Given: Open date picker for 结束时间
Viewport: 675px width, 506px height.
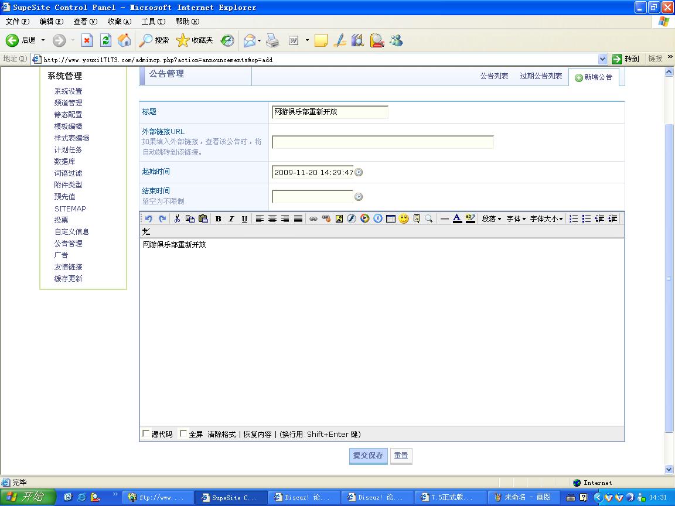Looking at the screenshot, I should tap(359, 197).
